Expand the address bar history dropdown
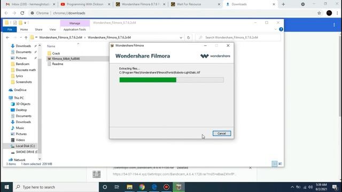 (181, 37)
